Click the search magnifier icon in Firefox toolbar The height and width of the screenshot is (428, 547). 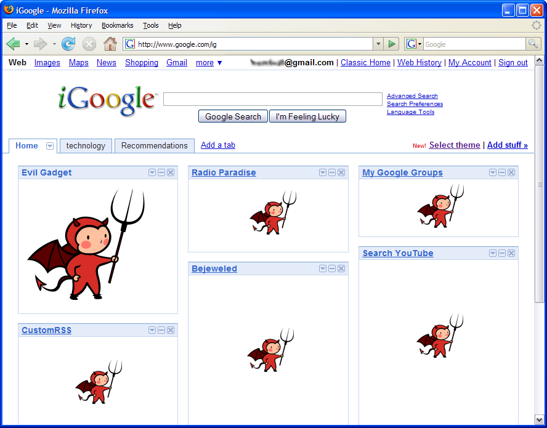533,44
